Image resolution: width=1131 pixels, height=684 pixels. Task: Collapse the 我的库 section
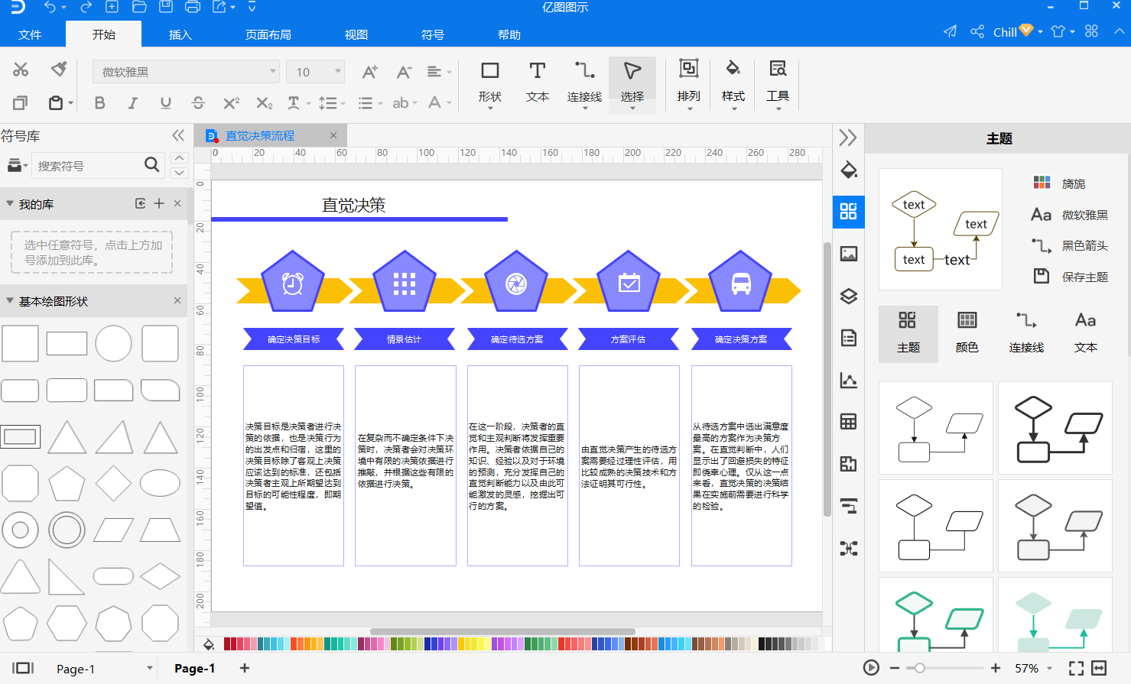10,203
